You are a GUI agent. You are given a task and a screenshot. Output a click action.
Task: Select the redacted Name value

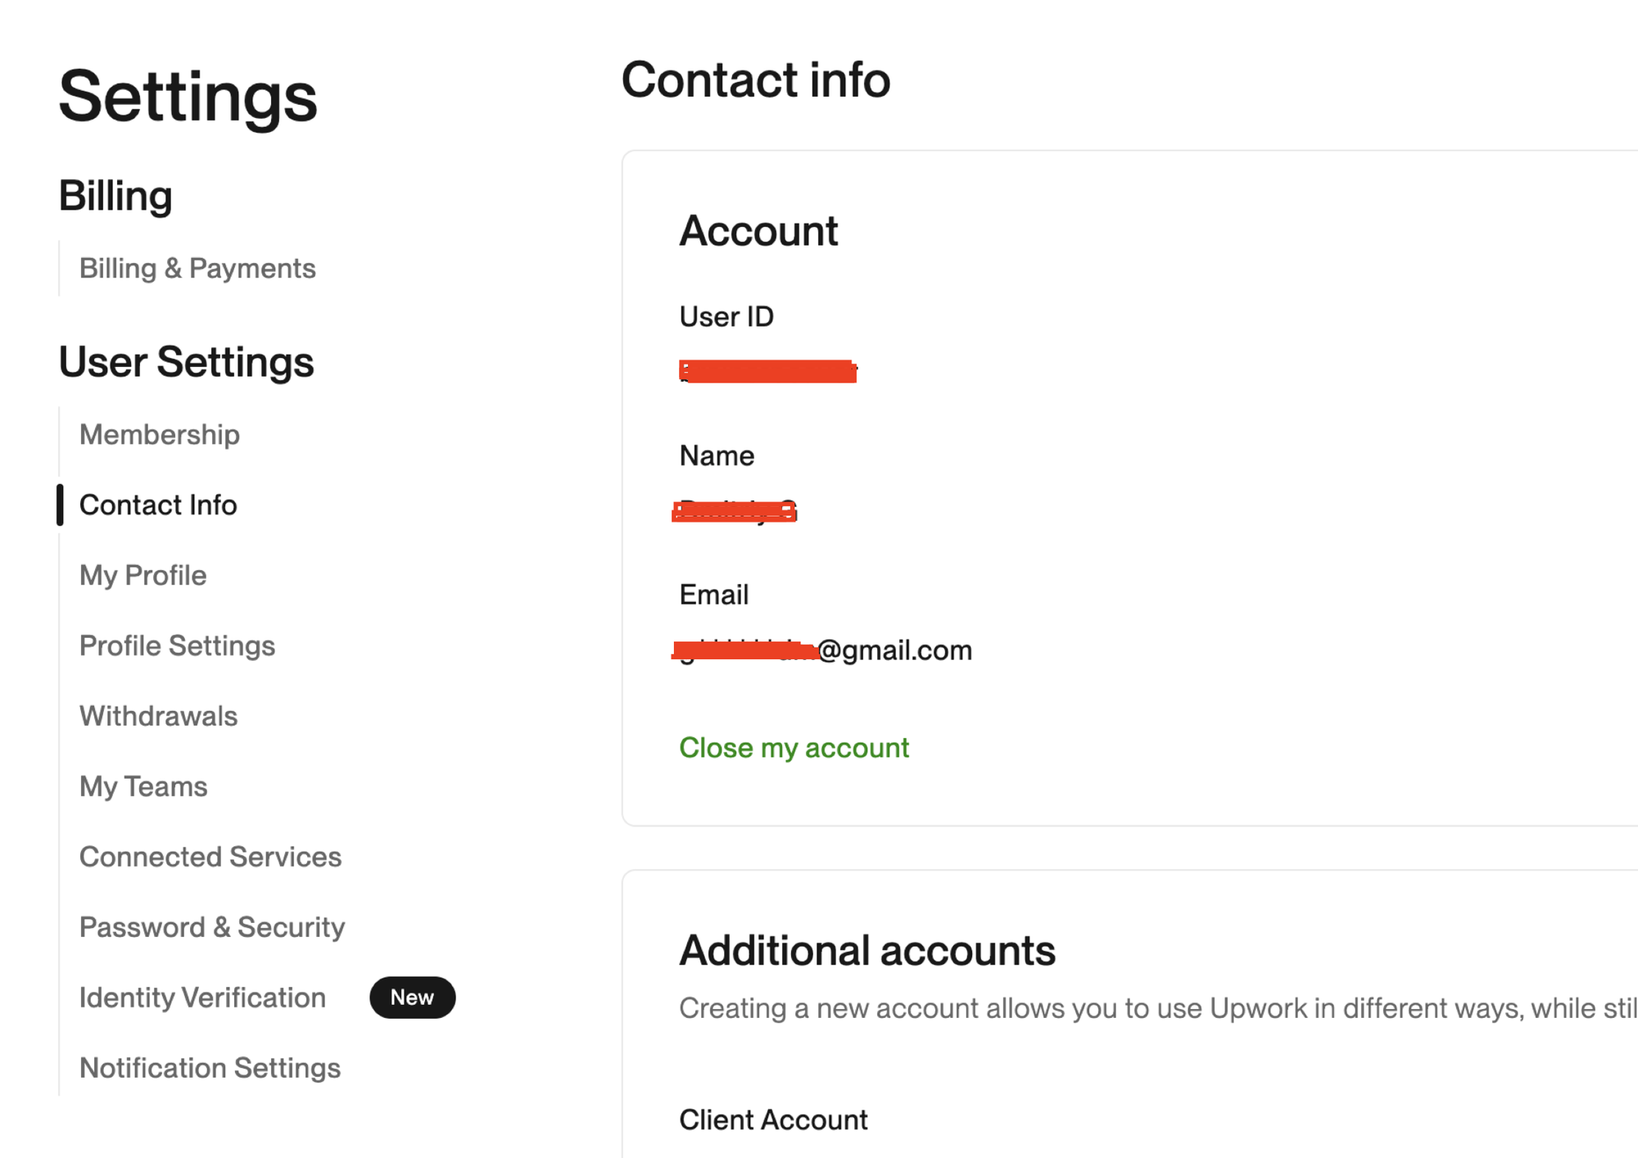tap(735, 511)
